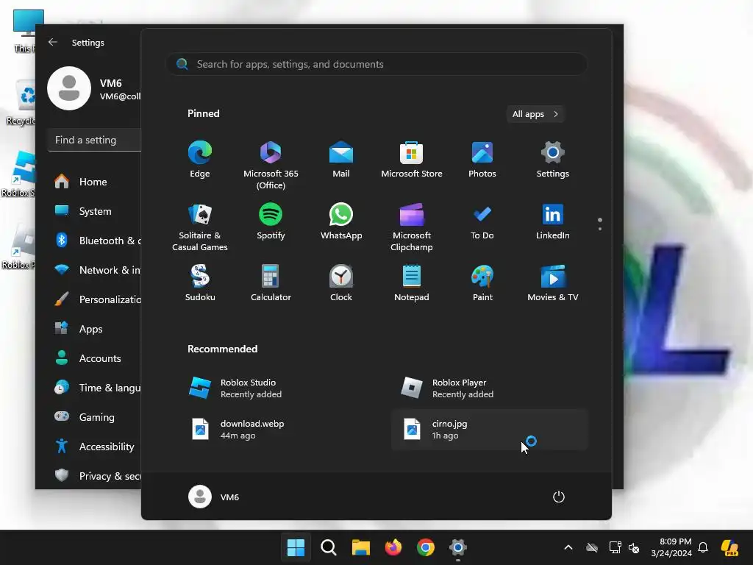Open Roblox Player from Recommended
Viewport: 753px width, 565px height.
tap(489, 388)
